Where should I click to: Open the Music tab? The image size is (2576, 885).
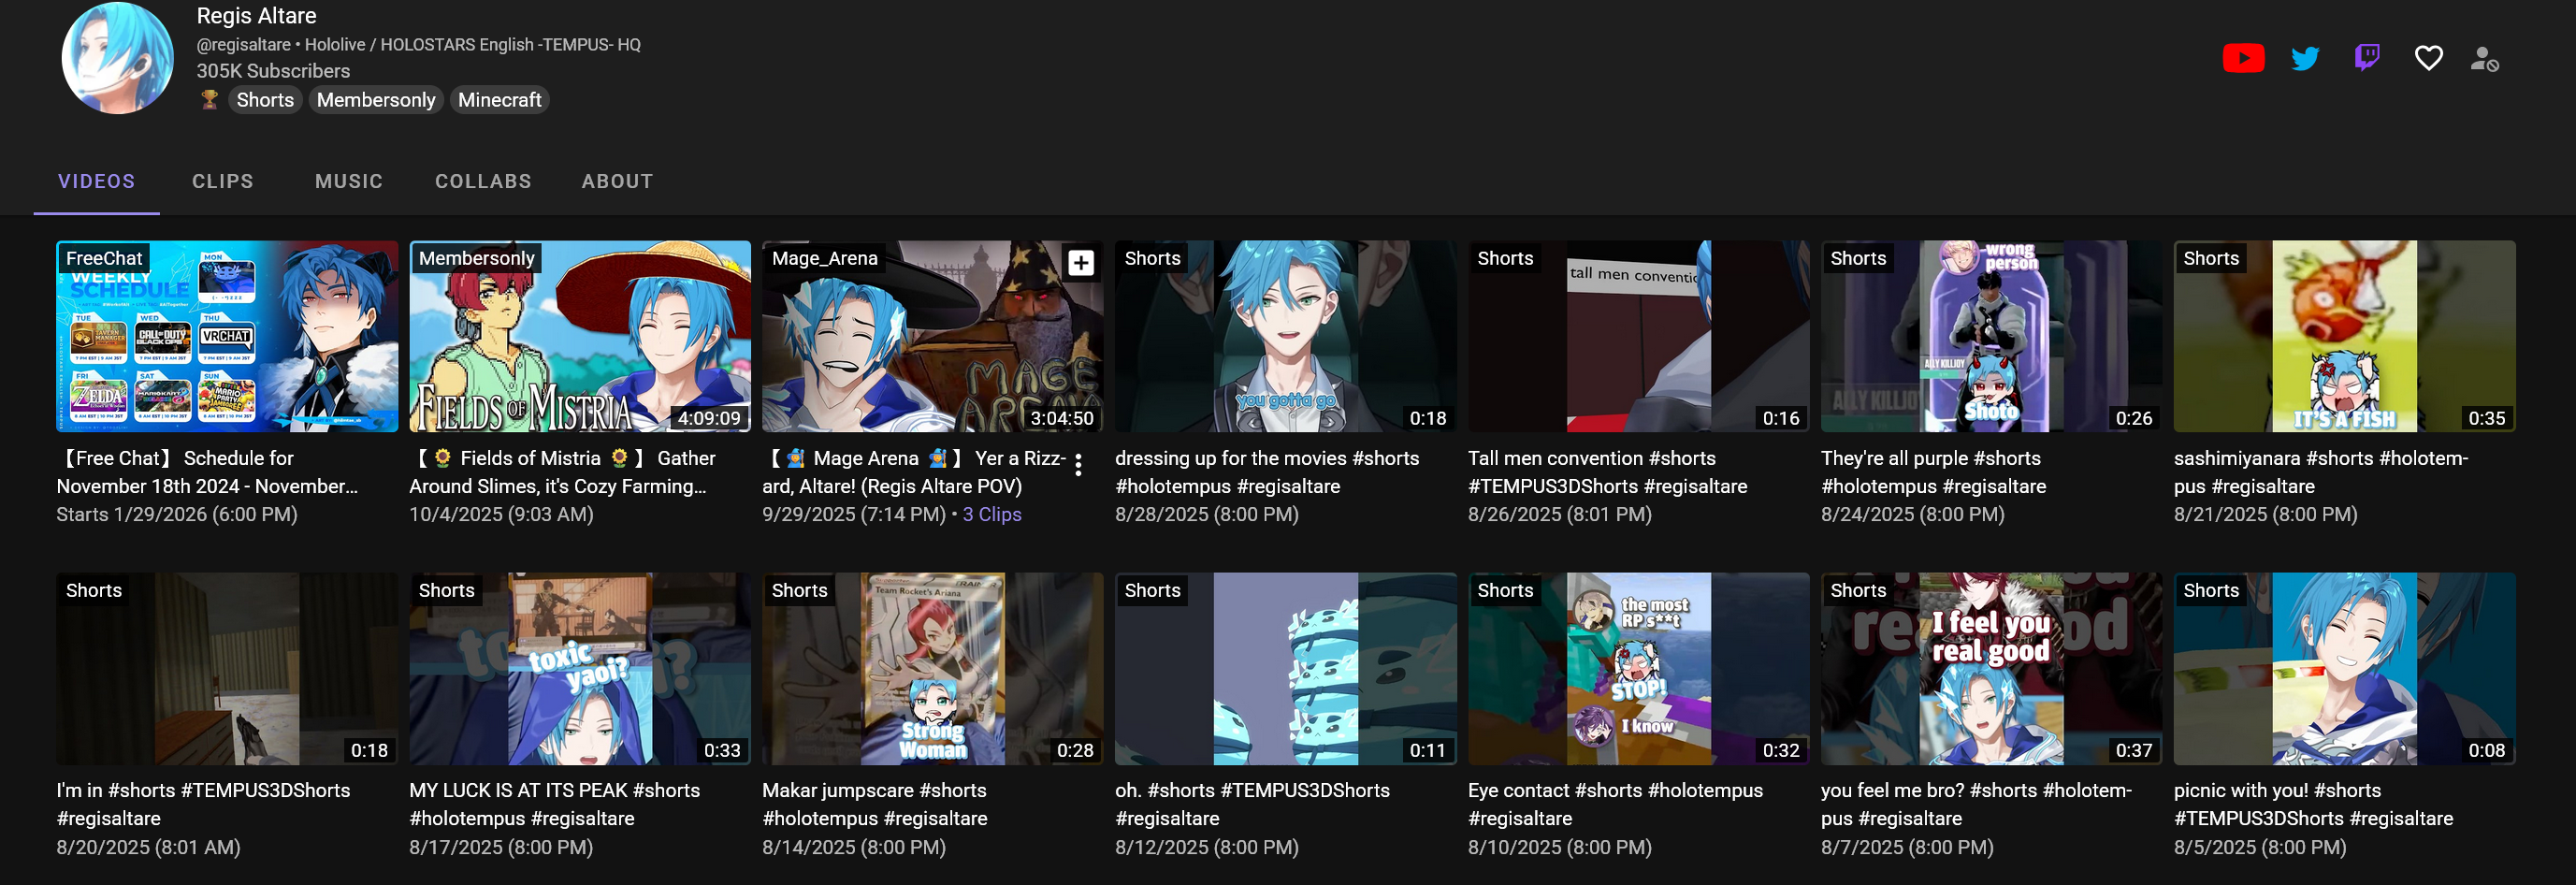[x=349, y=181]
